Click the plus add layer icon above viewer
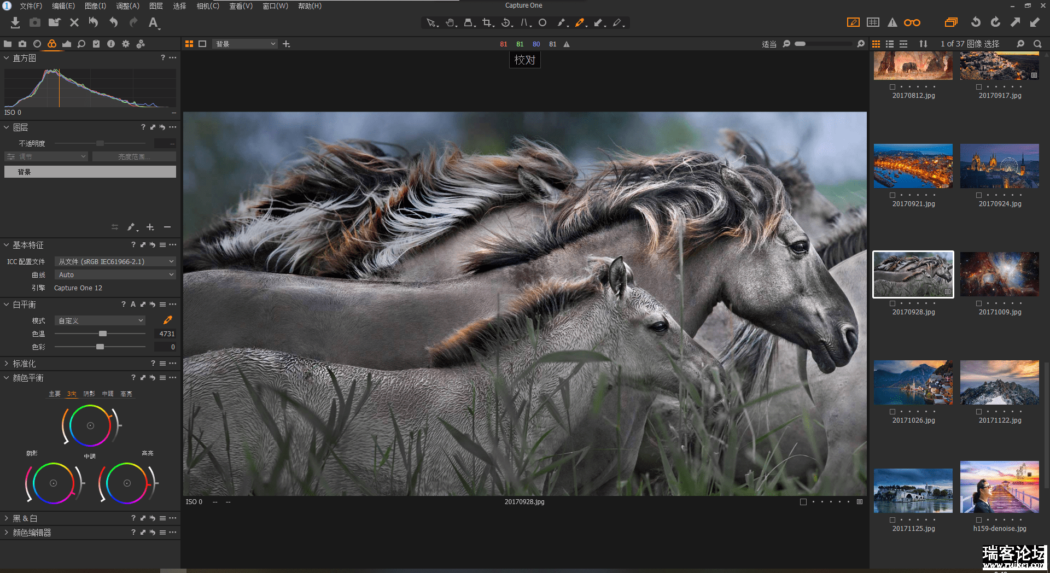This screenshot has width=1050, height=573. tap(286, 44)
